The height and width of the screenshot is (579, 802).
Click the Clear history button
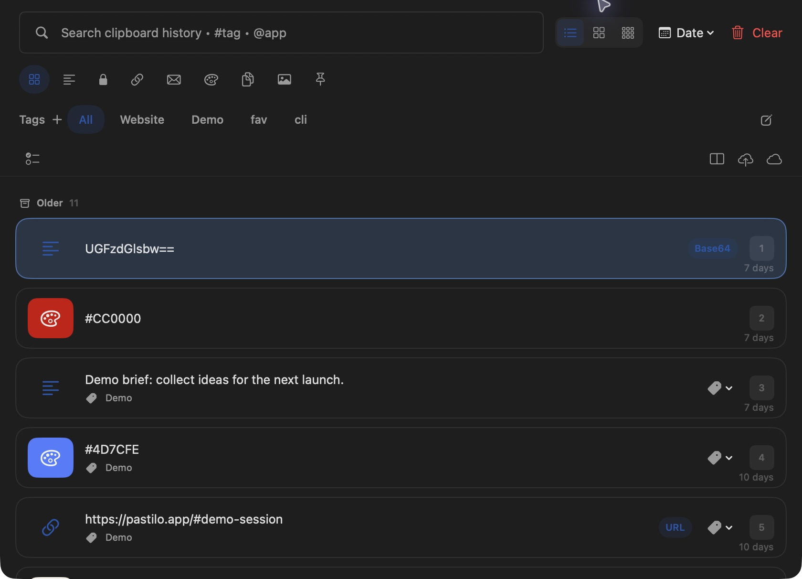757,32
